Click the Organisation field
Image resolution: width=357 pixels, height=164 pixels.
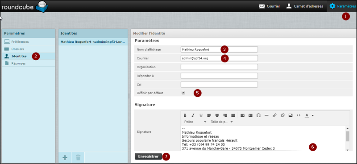pos(219,67)
